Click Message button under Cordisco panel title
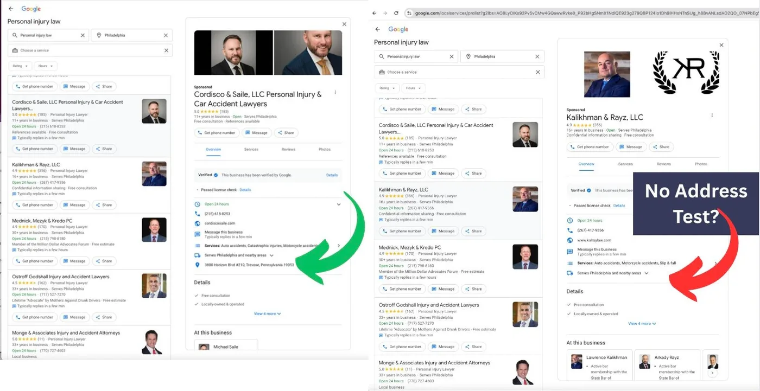Image resolution: width=760 pixels, height=391 pixels. click(x=256, y=133)
